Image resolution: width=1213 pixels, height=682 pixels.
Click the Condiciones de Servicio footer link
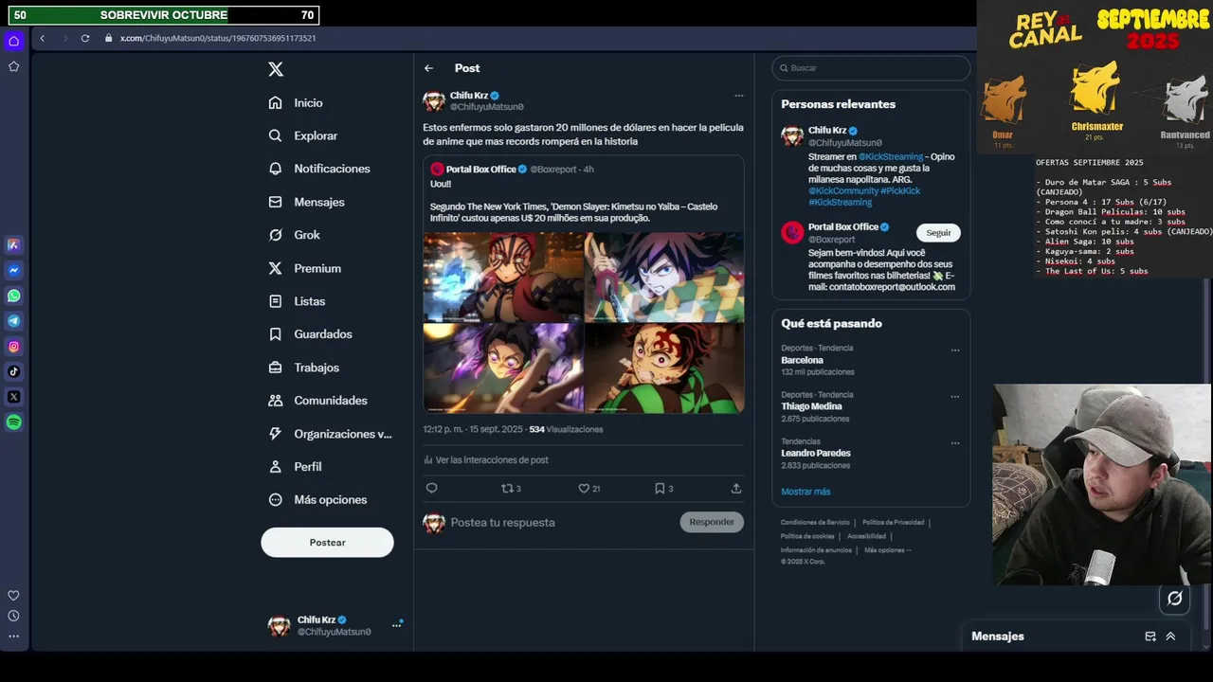[815, 523]
